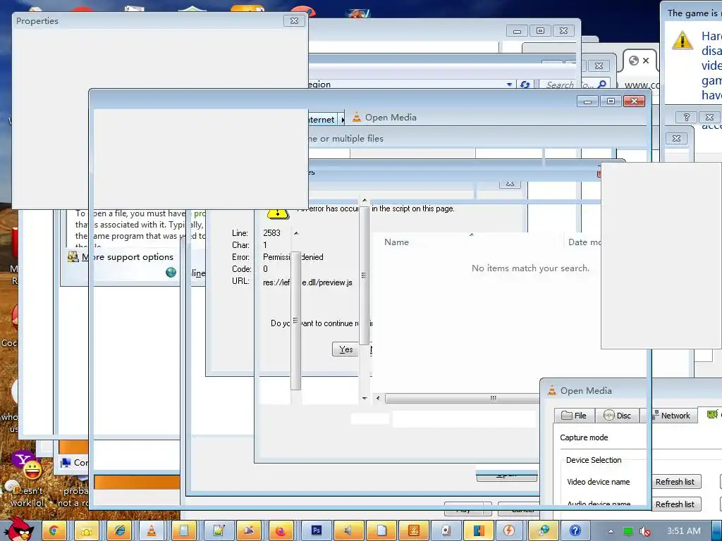Open the Calculator taskbar icon
The width and height of the screenshot is (722, 541).
point(184,531)
